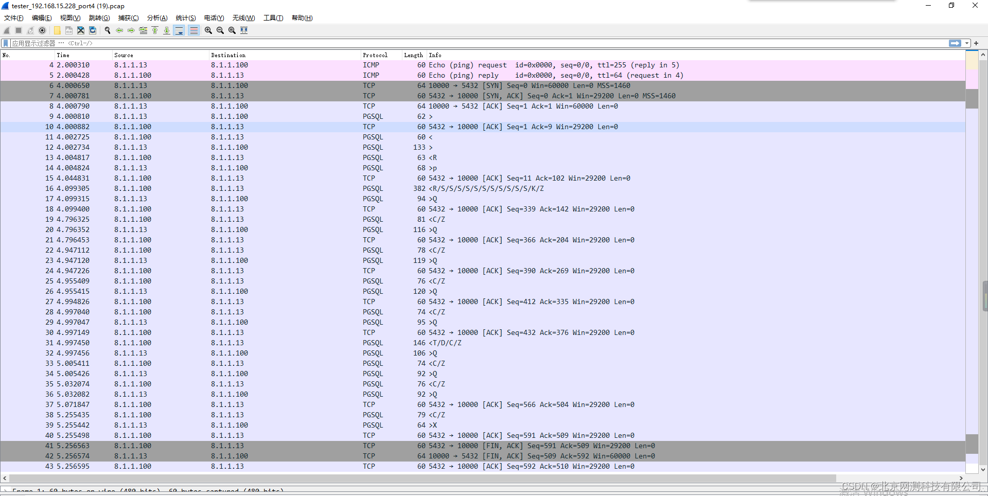Sort packets by the Time column header
The image size is (988, 496).
pyautogui.click(x=83, y=55)
